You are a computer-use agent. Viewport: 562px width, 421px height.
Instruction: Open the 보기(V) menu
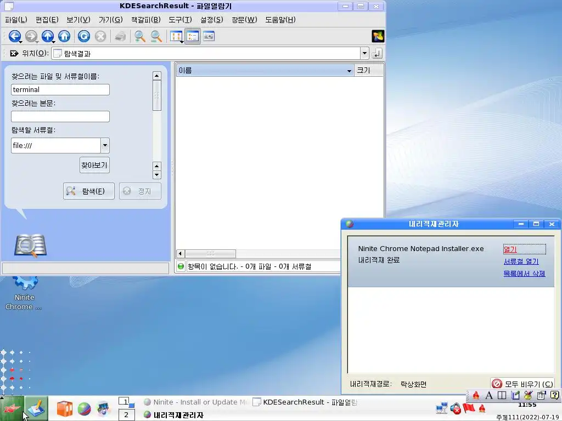click(x=78, y=20)
